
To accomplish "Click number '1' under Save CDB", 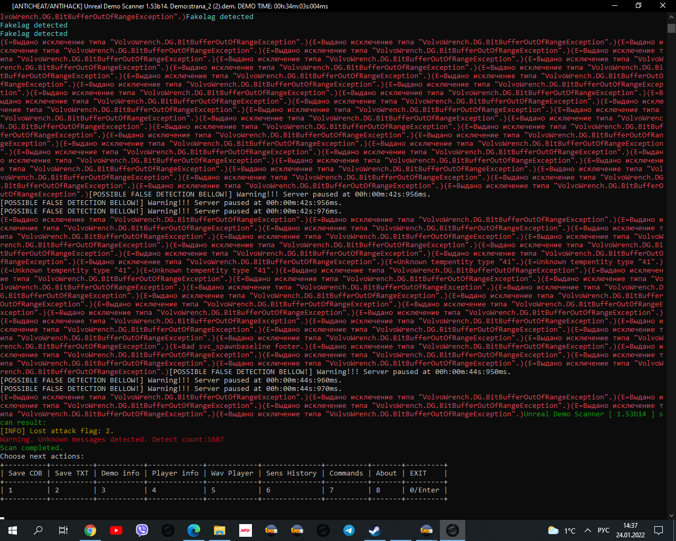I will point(11,490).
